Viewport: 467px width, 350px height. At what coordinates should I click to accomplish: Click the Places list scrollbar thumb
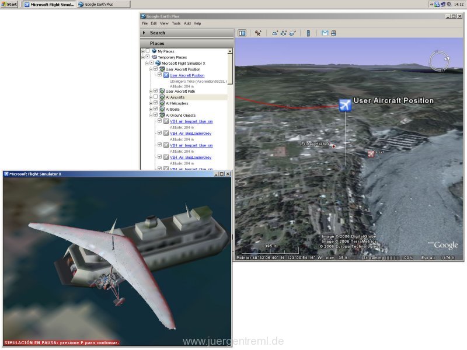230,69
